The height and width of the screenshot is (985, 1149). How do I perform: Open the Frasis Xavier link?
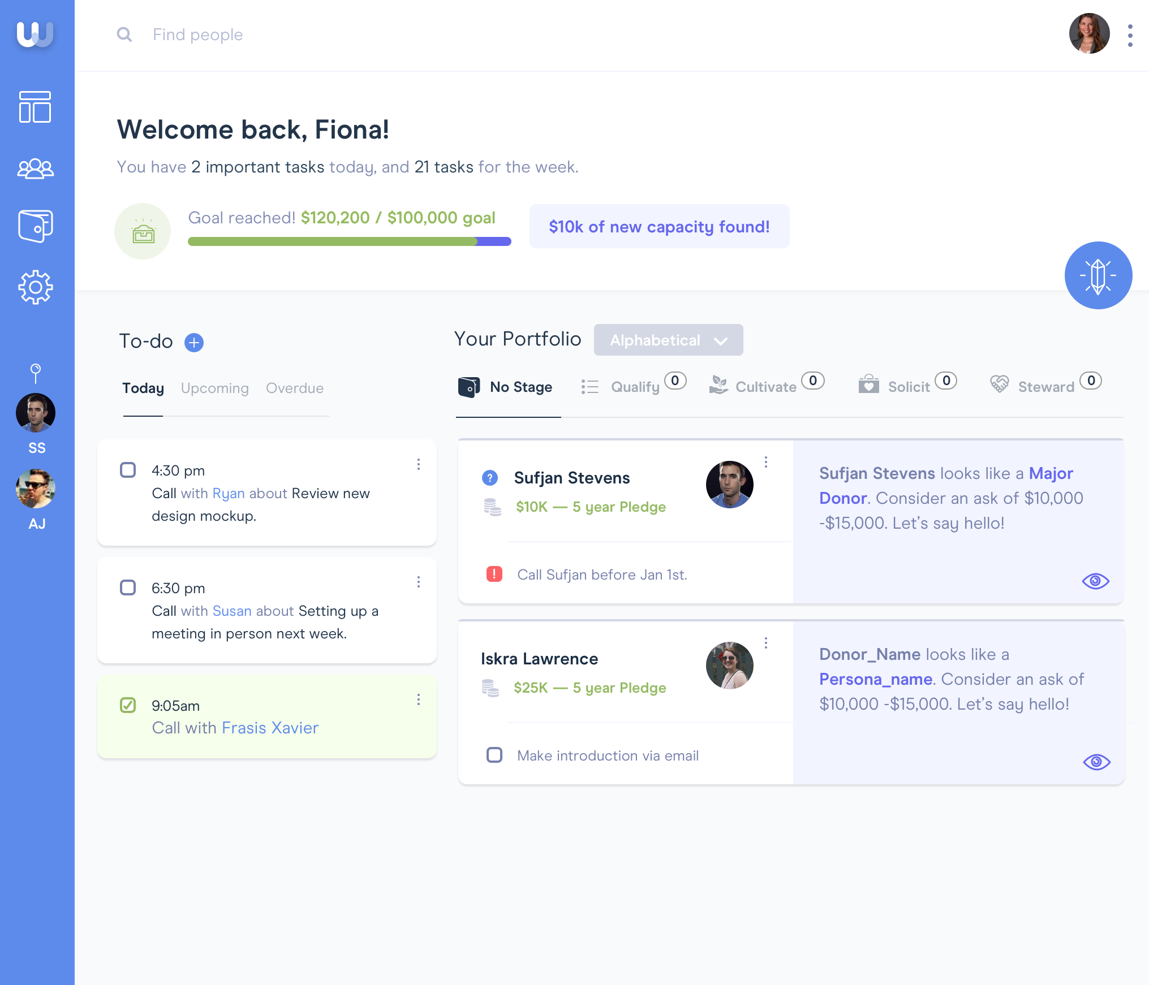(x=270, y=728)
